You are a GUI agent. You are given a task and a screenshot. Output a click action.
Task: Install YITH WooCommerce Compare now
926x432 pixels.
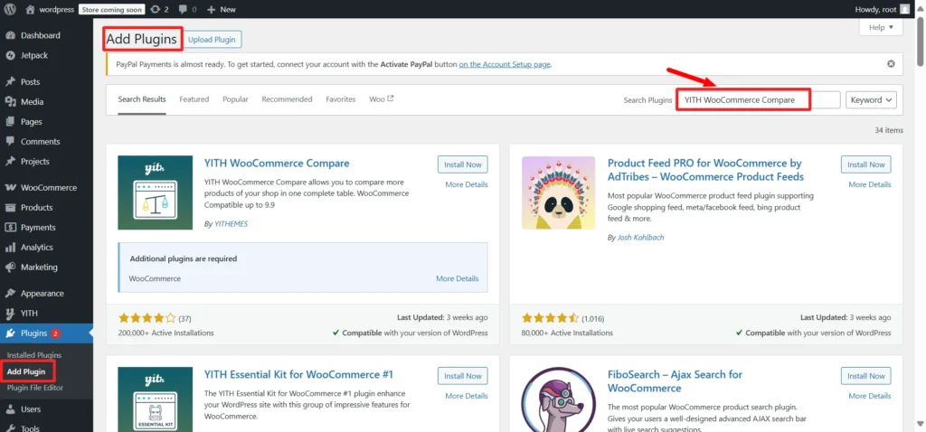pyautogui.click(x=463, y=164)
